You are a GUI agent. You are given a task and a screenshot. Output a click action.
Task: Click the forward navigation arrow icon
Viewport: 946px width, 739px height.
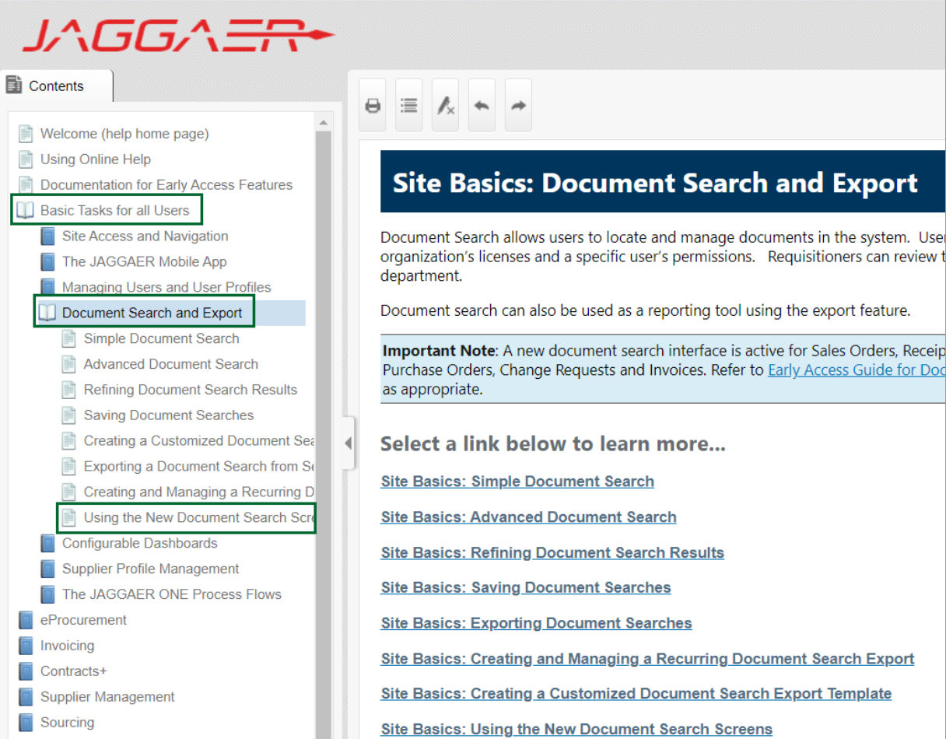[x=517, y=104]
